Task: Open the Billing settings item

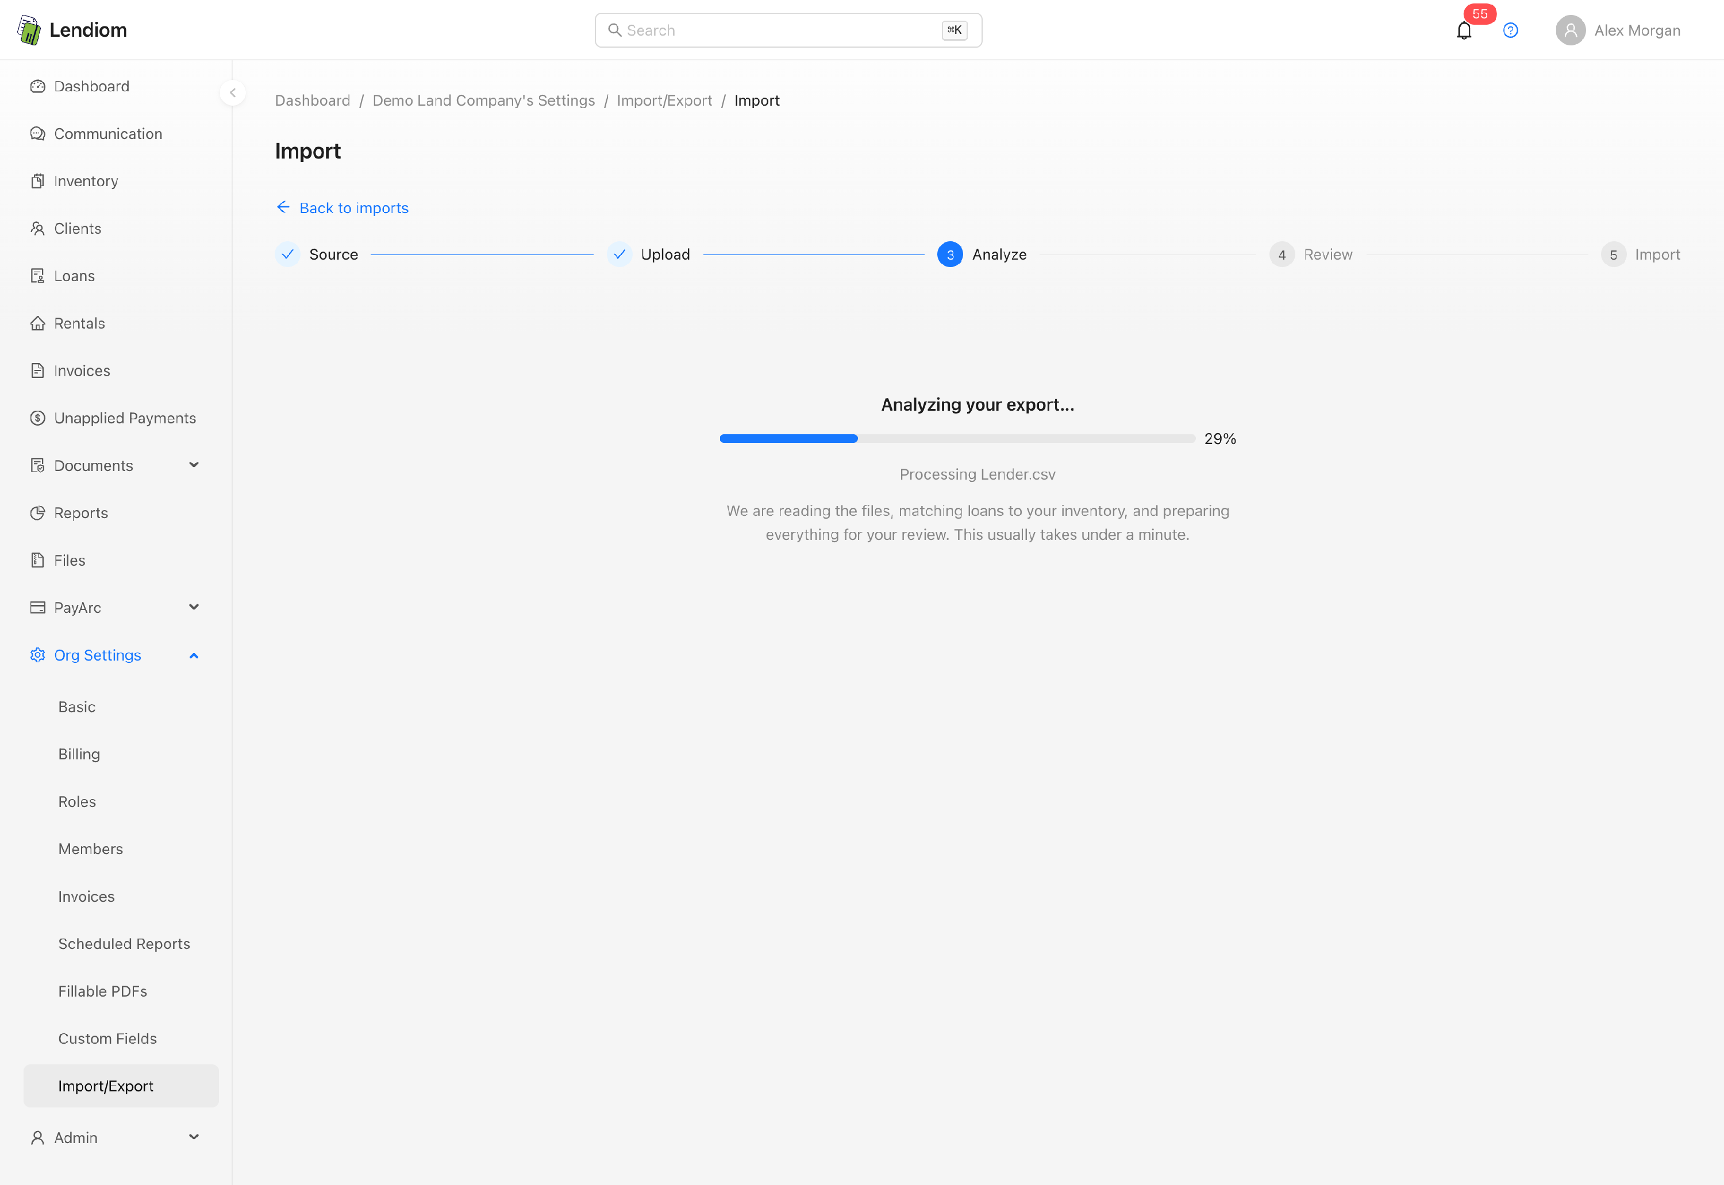Action: (121, 754)
